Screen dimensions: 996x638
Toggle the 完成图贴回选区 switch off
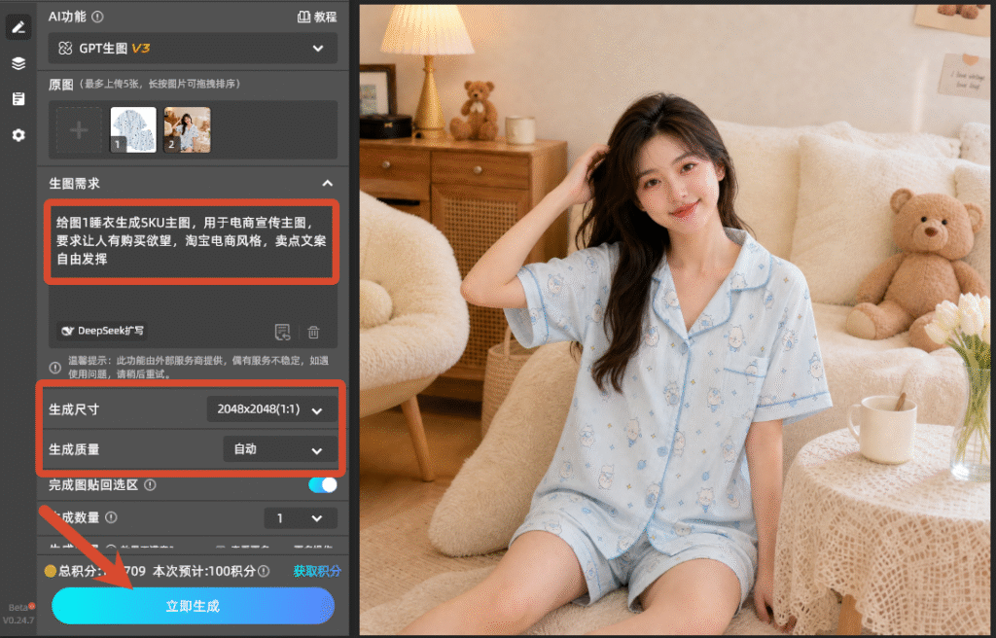point(323,485)
